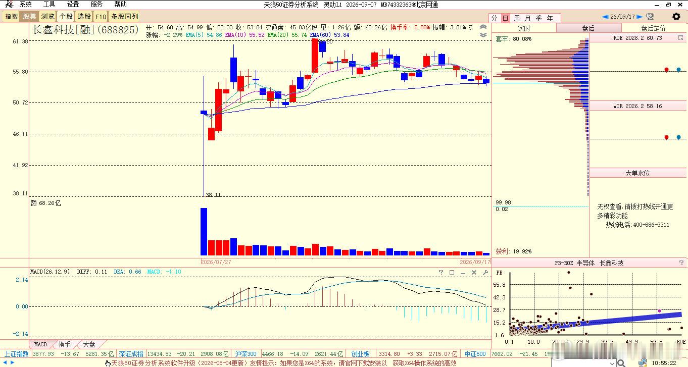Open the 系统 menu
Viewport: 688px width, 367px height.
[x=25, y=5]
